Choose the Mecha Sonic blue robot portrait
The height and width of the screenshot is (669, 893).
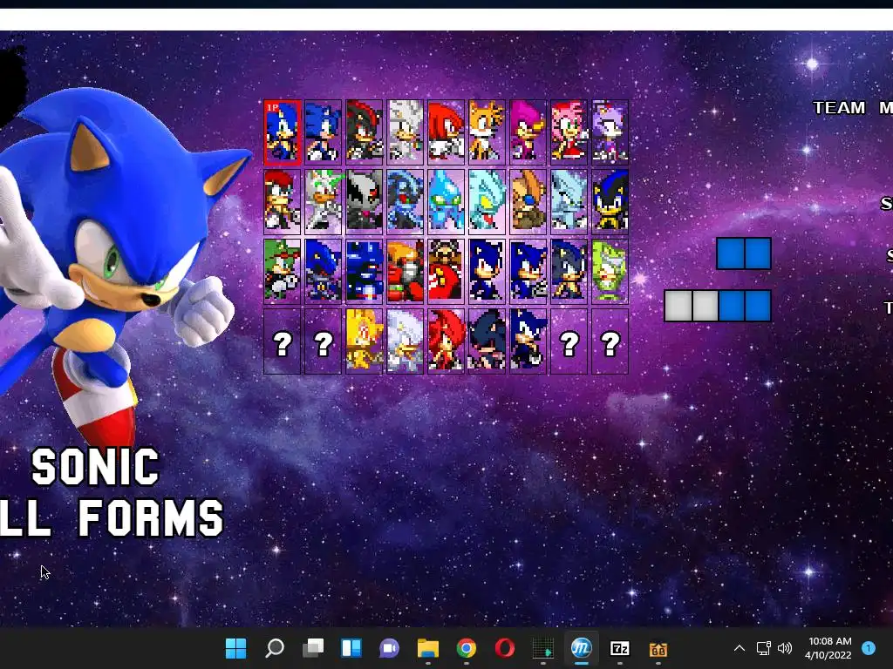pyautogui.click(x=364, y=271)
